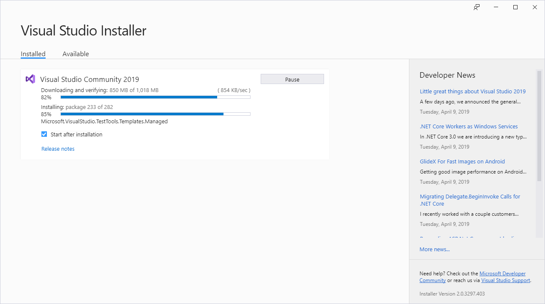Select the Installed tab
Viewport: 545px width, 304px height.
pyautogui.click(x=33, y=54)
